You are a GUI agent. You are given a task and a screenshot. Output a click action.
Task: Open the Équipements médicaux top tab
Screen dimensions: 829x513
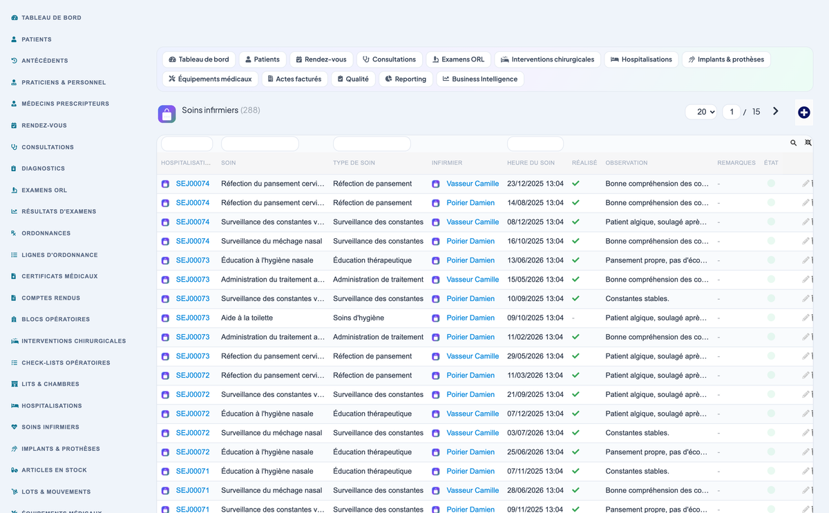[x=211, y=79]
